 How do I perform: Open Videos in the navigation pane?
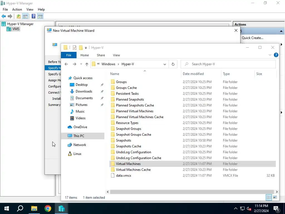(80, 118)
